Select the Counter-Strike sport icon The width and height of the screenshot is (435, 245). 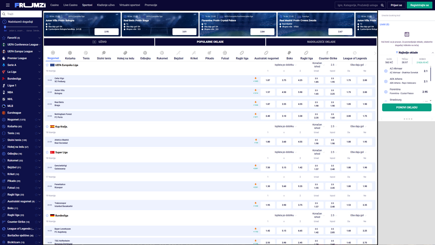[328, 53]
